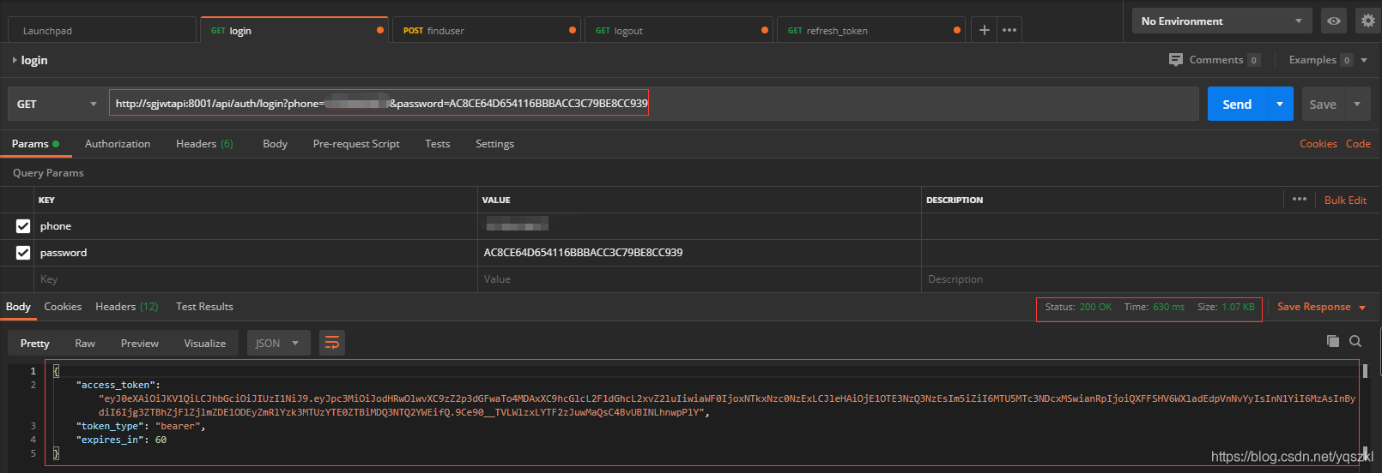Change the JSON response format dropdown

coord(278,343)
